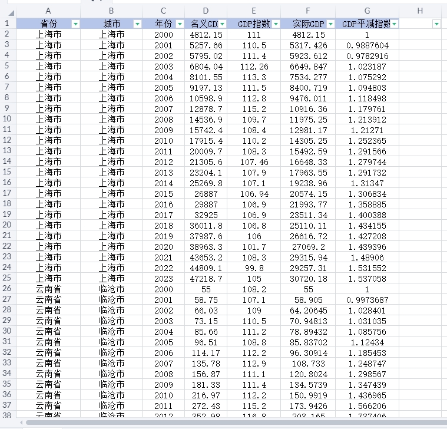447x429 pixels.
Task: Select cell with value 9197.13
Action: (206, 87)
